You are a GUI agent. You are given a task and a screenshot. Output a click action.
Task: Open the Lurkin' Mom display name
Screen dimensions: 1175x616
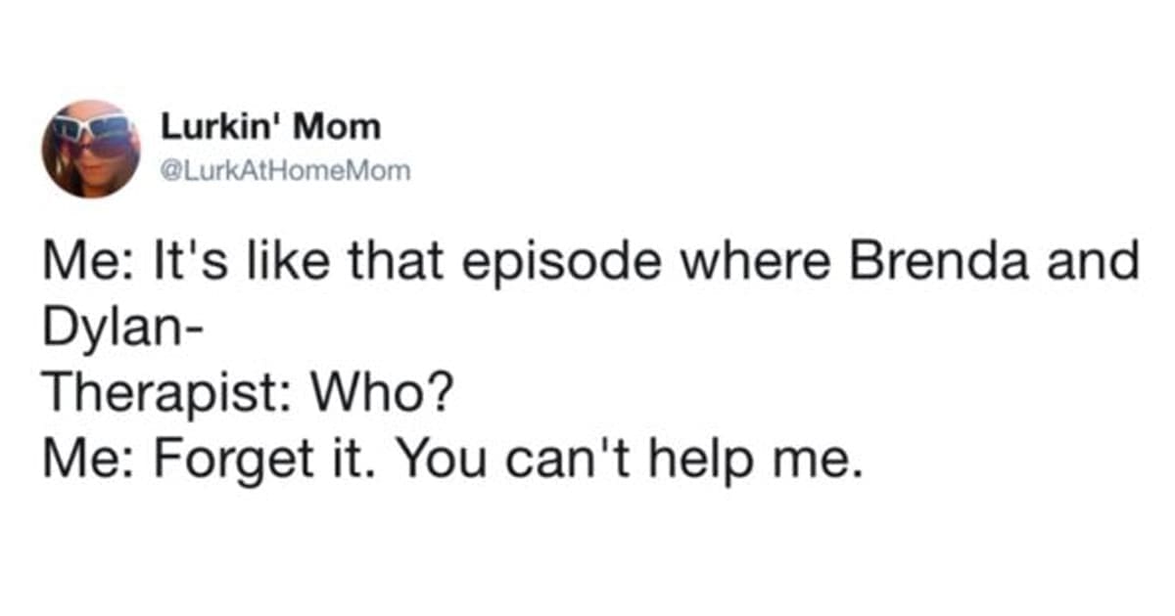point(268,127)
